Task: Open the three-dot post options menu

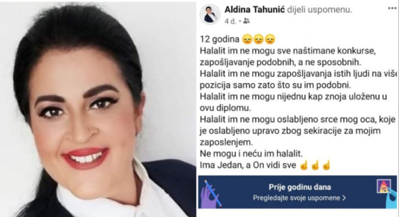Action: coord(393,8)
